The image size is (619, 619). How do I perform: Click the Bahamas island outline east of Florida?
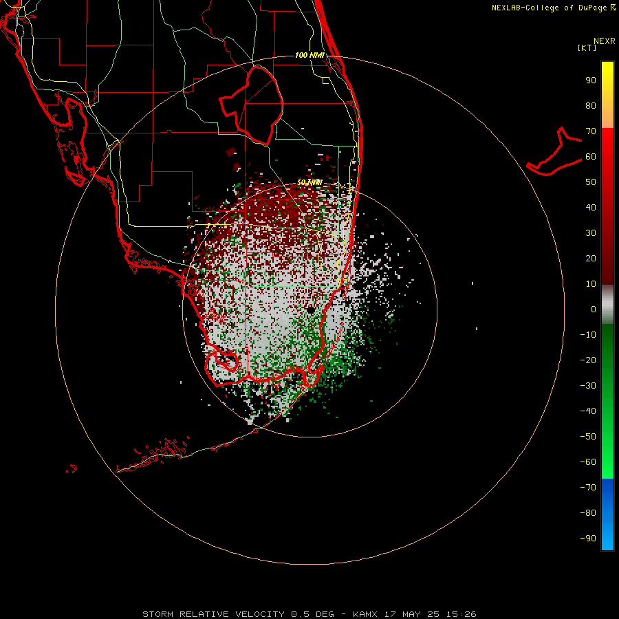[x=554, y=153]
